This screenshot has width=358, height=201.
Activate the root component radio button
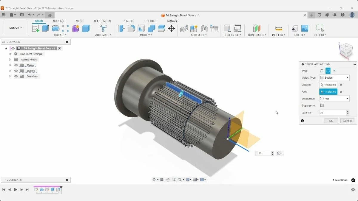tap(60, 48)
